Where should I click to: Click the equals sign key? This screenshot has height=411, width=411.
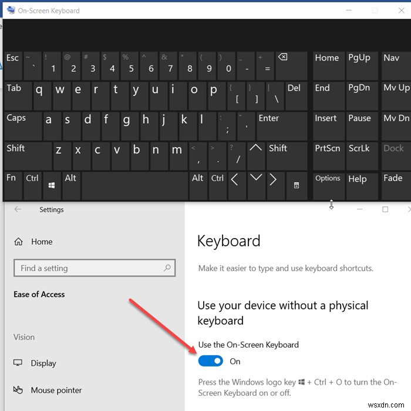coord(265,66)
